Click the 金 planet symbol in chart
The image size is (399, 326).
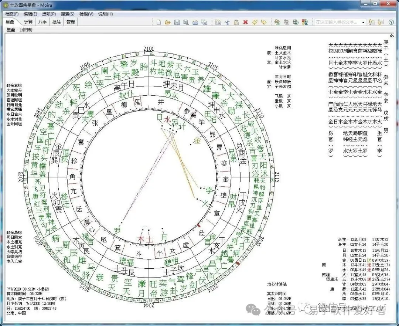pyautogui.click(x=197, y=140)
